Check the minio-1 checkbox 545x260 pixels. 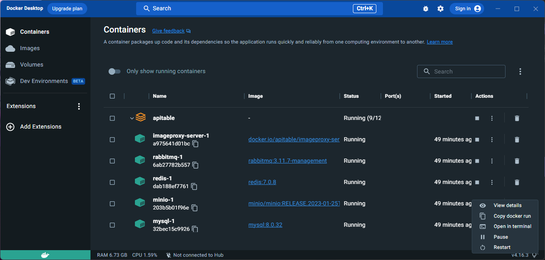pos(112,204)
